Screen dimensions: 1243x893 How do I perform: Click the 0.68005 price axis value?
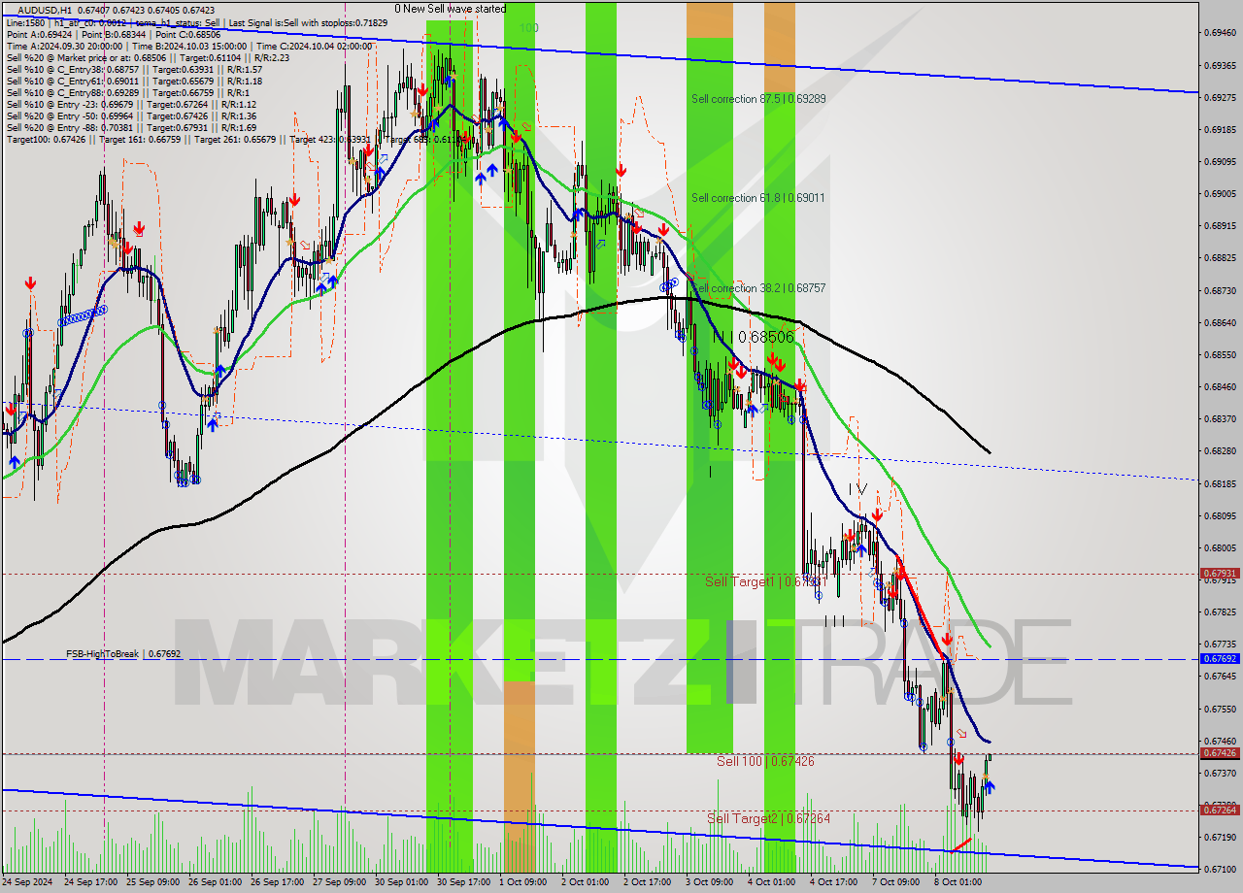(x=1220, y=547)
